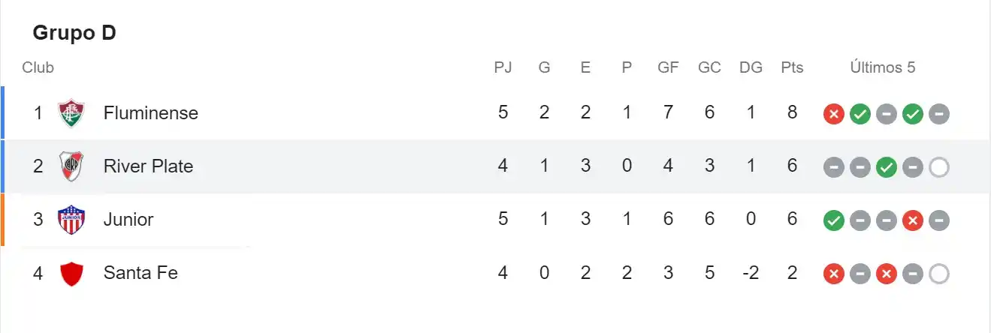Click the Santa Fe red shield icon
This screenshot has width=991, height=333.
coord(71,273)
